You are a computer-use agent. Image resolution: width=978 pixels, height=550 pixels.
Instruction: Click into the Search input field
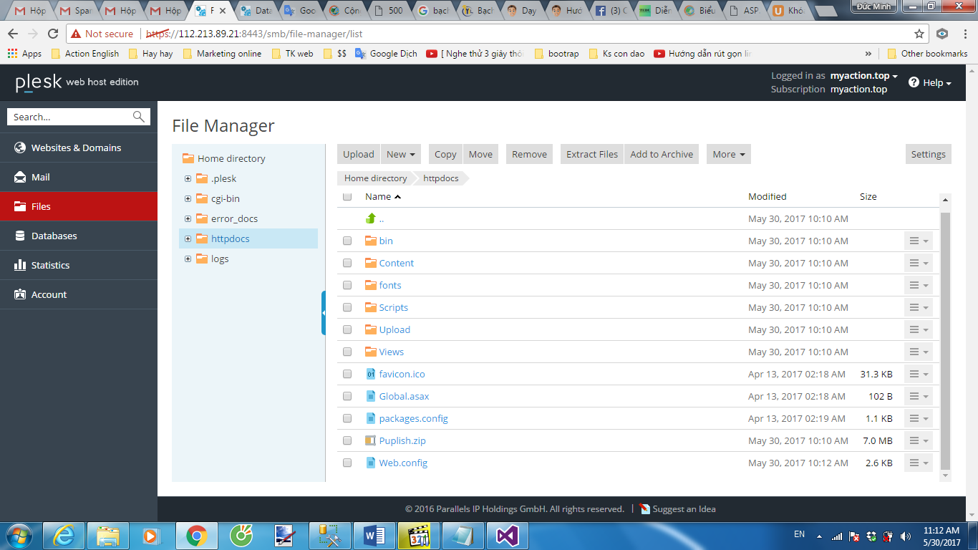68,117
